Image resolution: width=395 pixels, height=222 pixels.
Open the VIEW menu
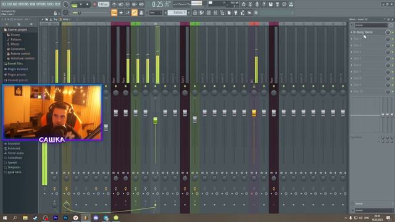click(33, 4)
